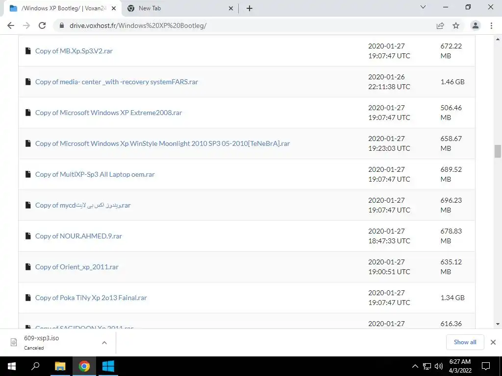Open Copy of MultiXP-Sp3 All Laptop oem.rar

[95, 174]
